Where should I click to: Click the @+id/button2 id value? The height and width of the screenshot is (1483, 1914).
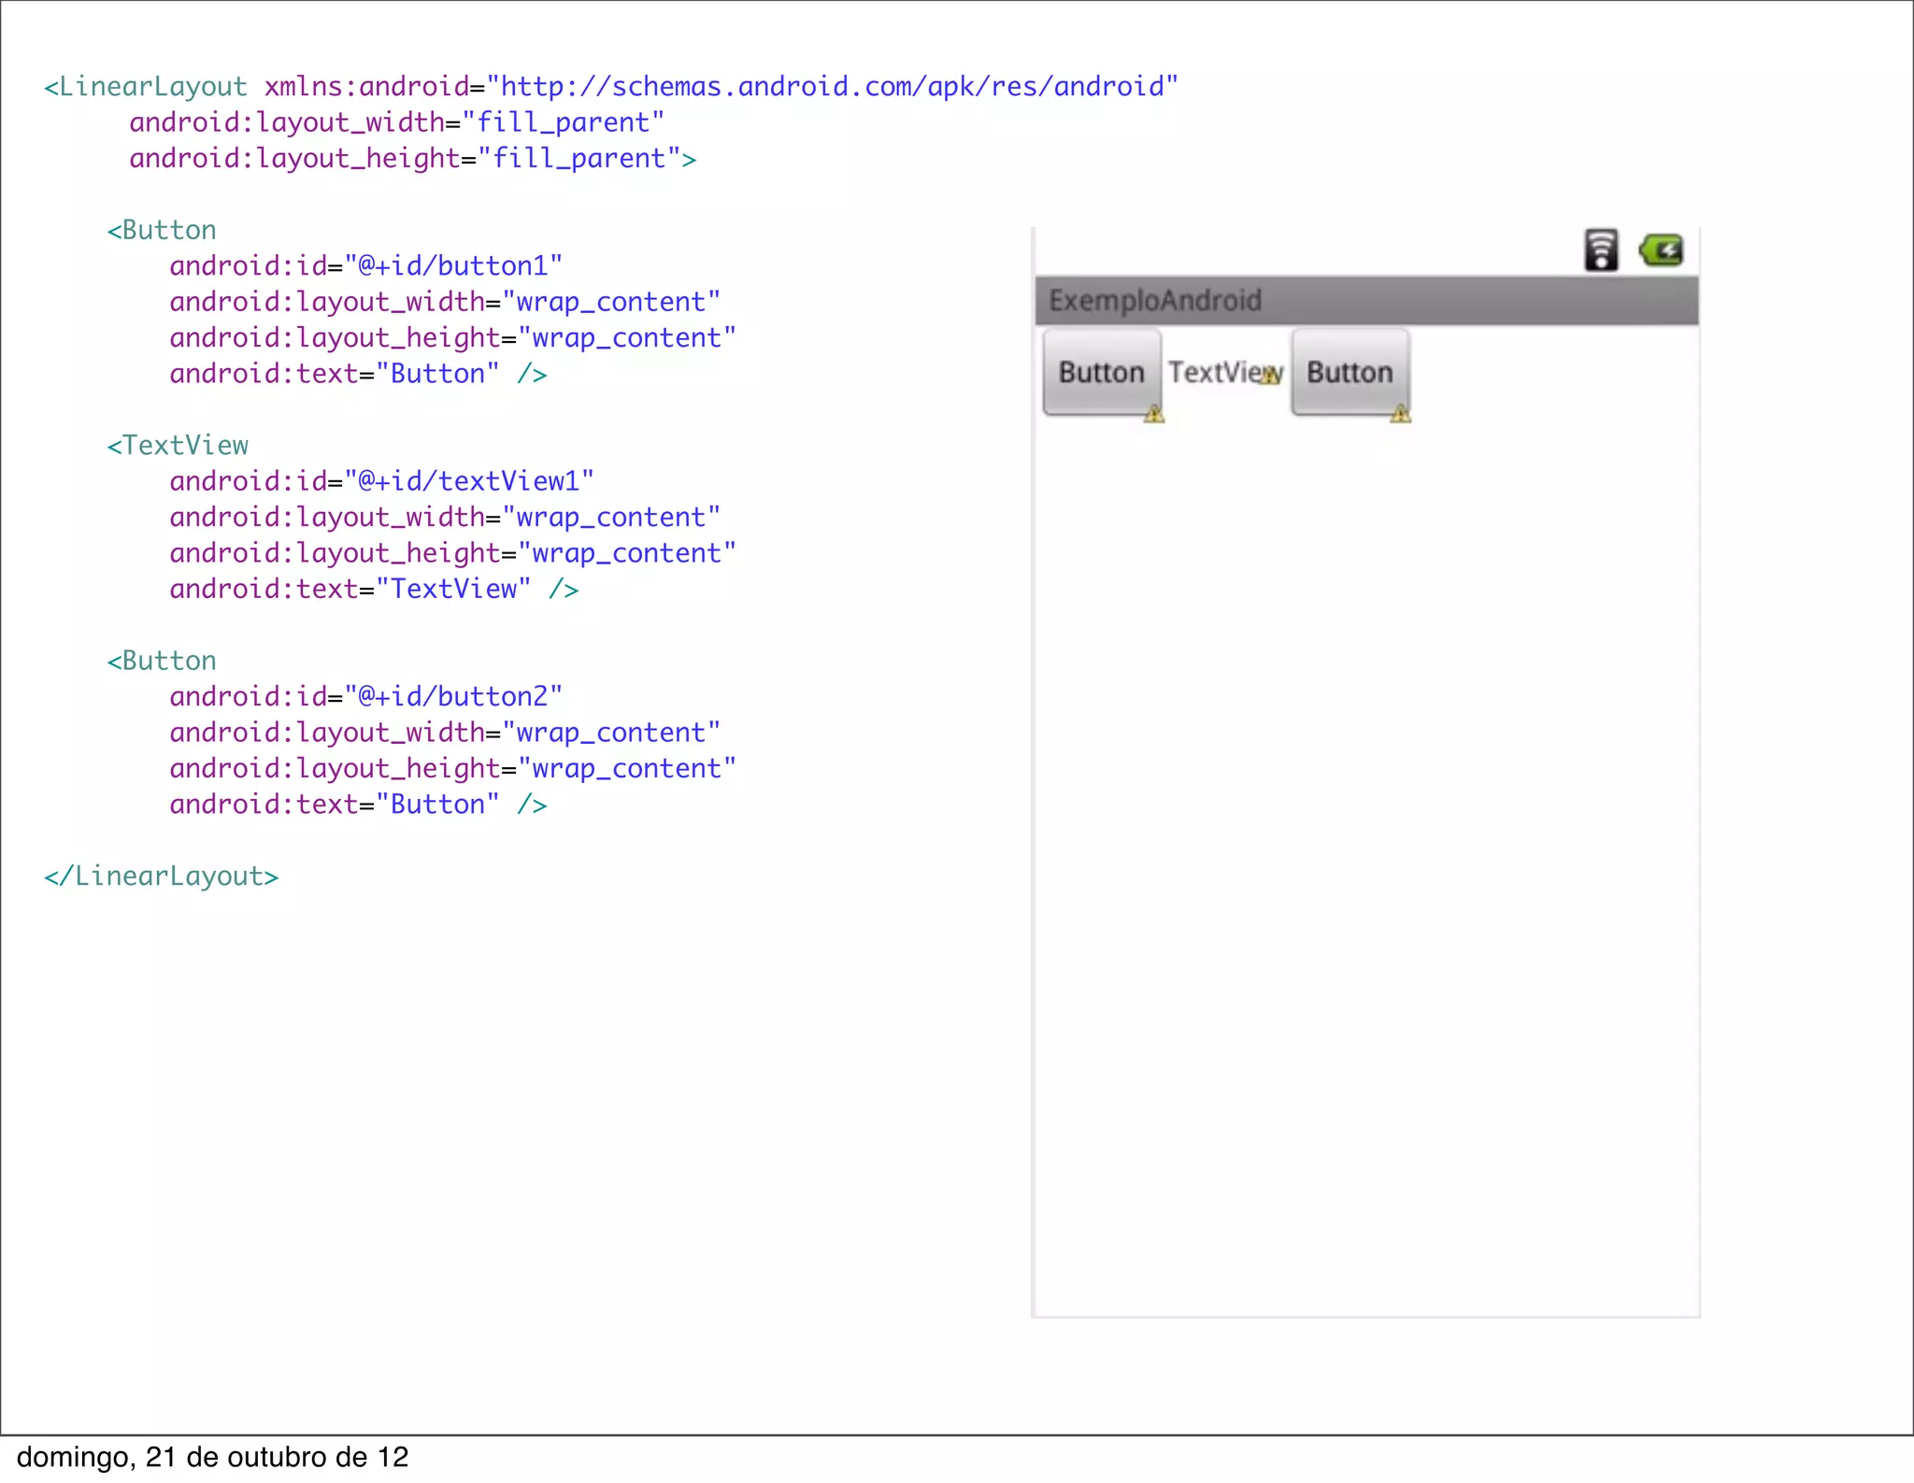click(x=453, y=697)
